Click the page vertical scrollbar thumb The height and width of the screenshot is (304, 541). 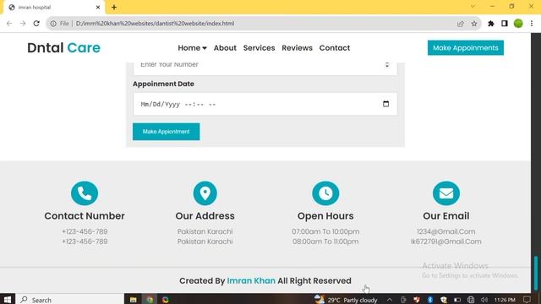coord(536,272)
